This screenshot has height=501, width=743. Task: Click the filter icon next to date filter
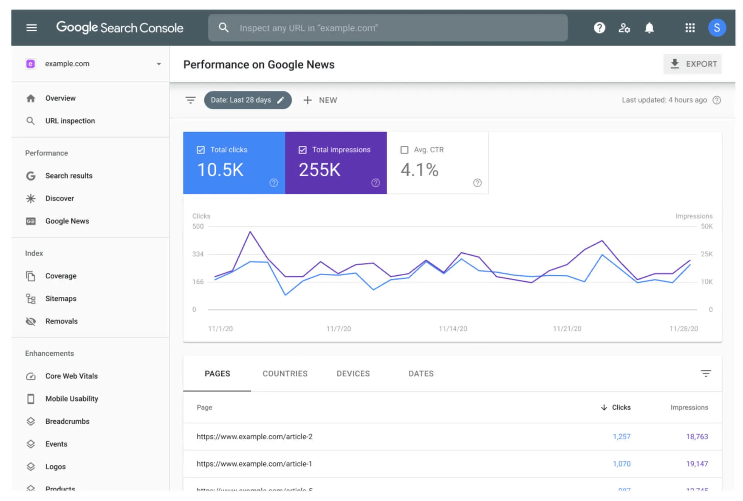[x=190, y=99]
